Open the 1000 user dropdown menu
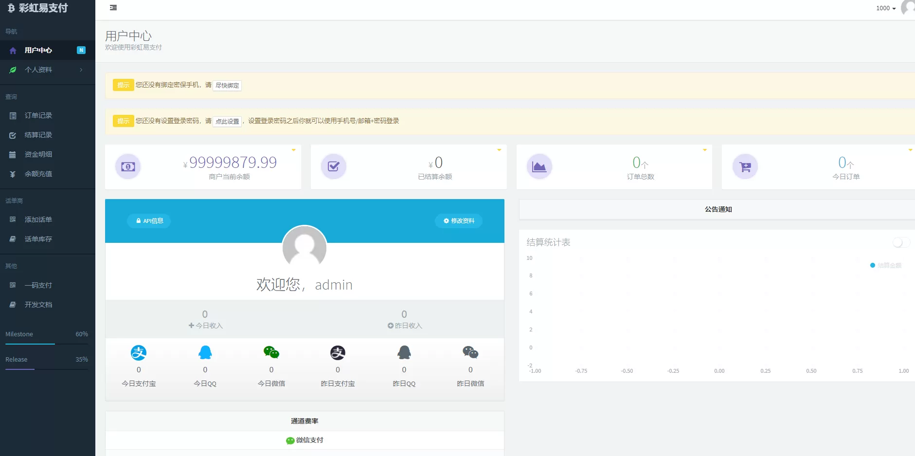This screenshot has height=456, width=915. click(886, 8)
